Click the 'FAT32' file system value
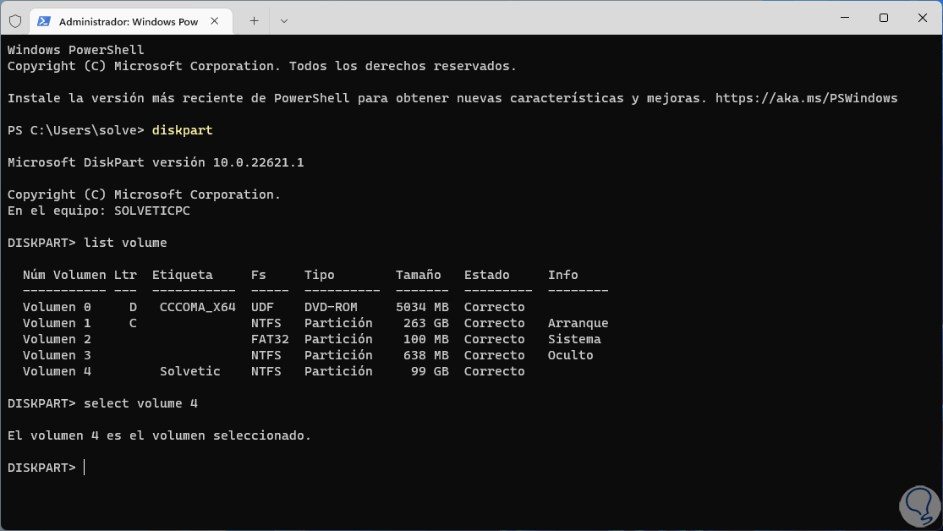 pos(270,339)
